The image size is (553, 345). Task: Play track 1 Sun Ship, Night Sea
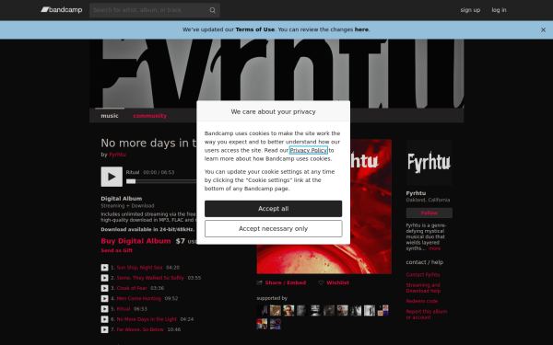[104, 268]
